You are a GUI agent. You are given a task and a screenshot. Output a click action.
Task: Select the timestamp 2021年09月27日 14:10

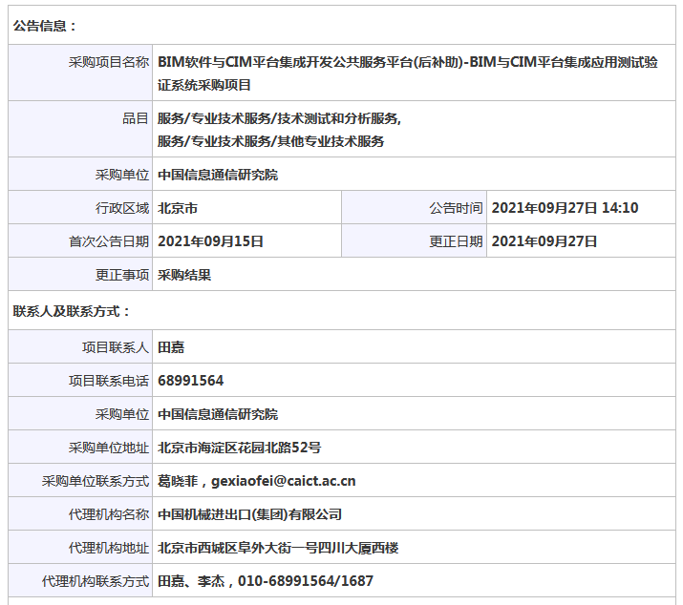(565, 208)
